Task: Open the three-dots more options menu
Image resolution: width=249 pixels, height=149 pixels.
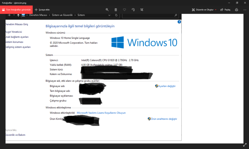Action: coord(245,10)
